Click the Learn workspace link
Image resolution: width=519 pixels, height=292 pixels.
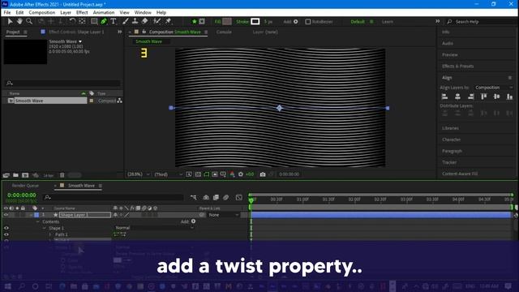(x=388, y=22)
